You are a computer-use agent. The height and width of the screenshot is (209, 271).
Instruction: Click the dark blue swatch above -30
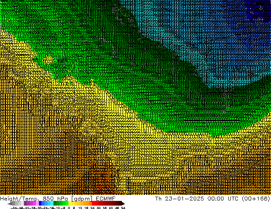[x=40, y=203]
